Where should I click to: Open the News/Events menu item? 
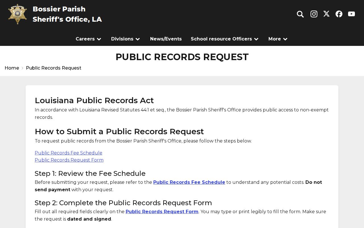(166, 39)
